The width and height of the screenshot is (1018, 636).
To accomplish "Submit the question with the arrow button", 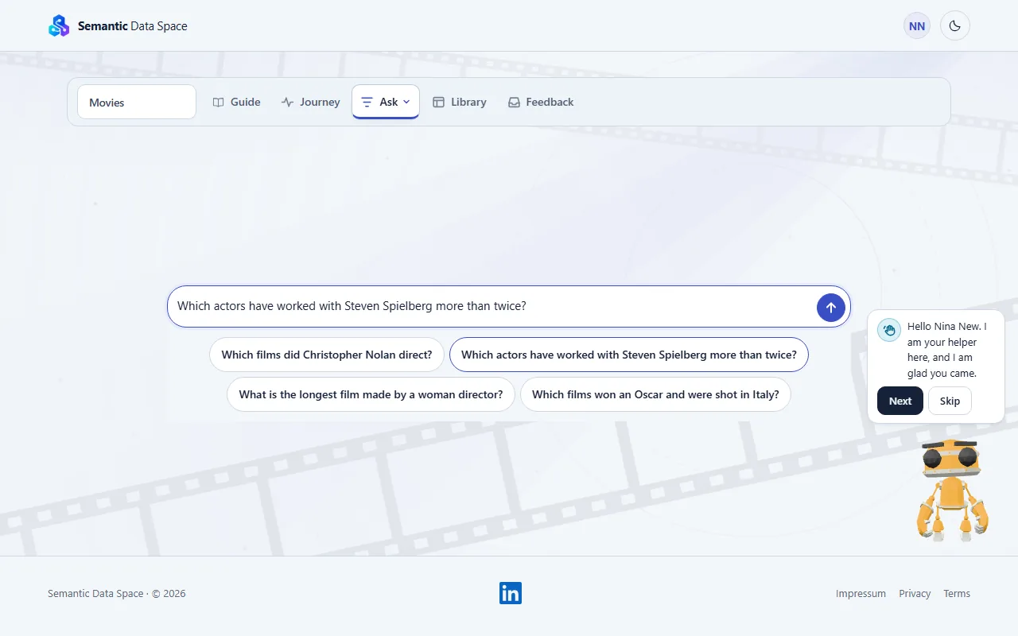I will coord(831,307).
